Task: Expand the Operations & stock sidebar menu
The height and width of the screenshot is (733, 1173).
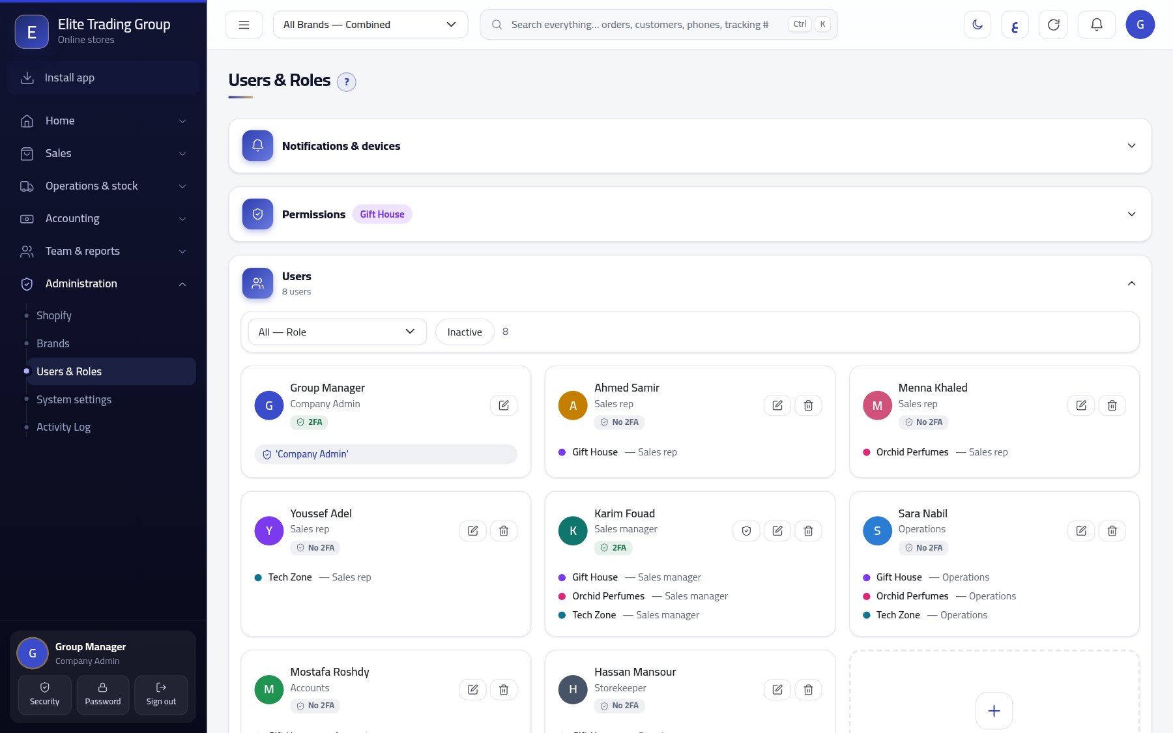Action: pos(103,186)
